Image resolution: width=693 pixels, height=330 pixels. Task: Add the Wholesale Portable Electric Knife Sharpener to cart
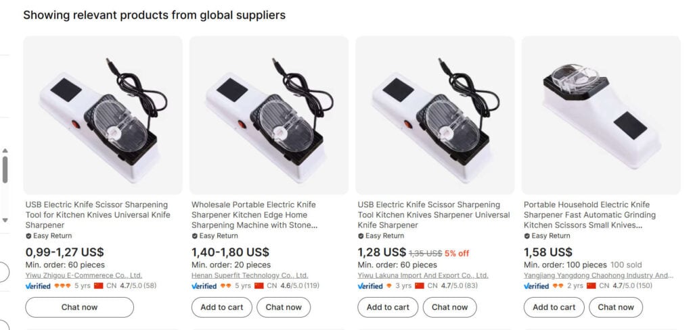pyautogui.click(x=222, y=307)
